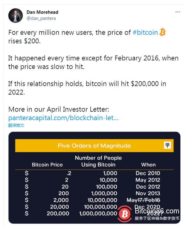
Task: Click the Nov 2013 table entry
Action: point(148,193)
